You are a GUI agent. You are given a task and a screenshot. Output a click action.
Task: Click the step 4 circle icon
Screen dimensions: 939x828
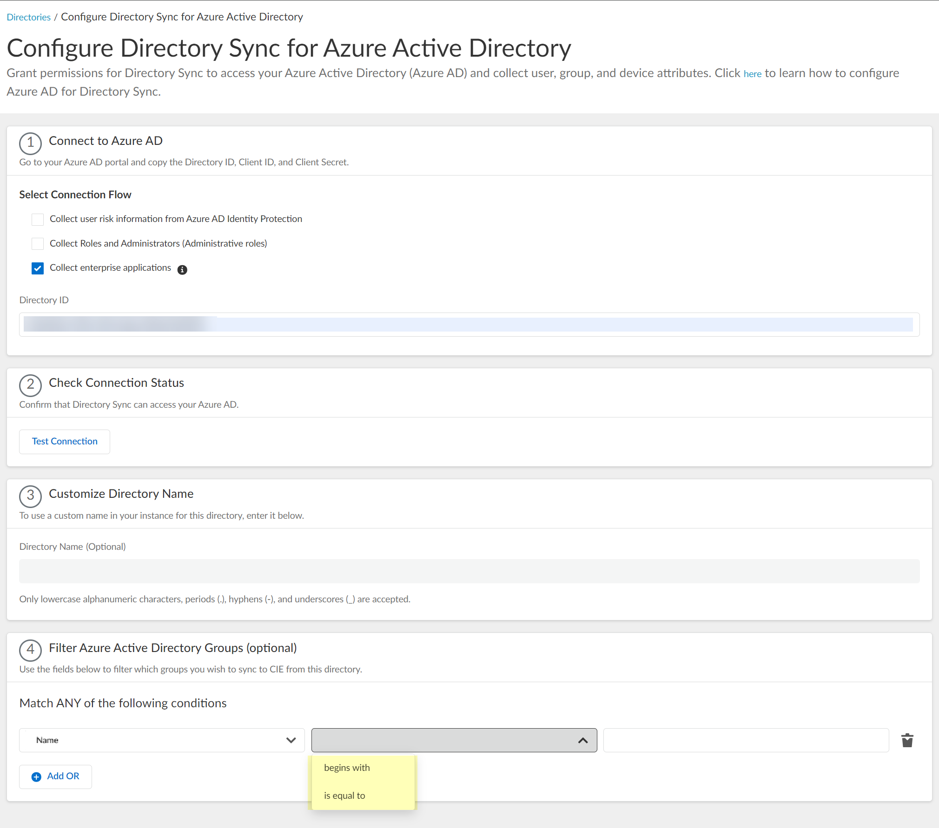click(30, 650)
